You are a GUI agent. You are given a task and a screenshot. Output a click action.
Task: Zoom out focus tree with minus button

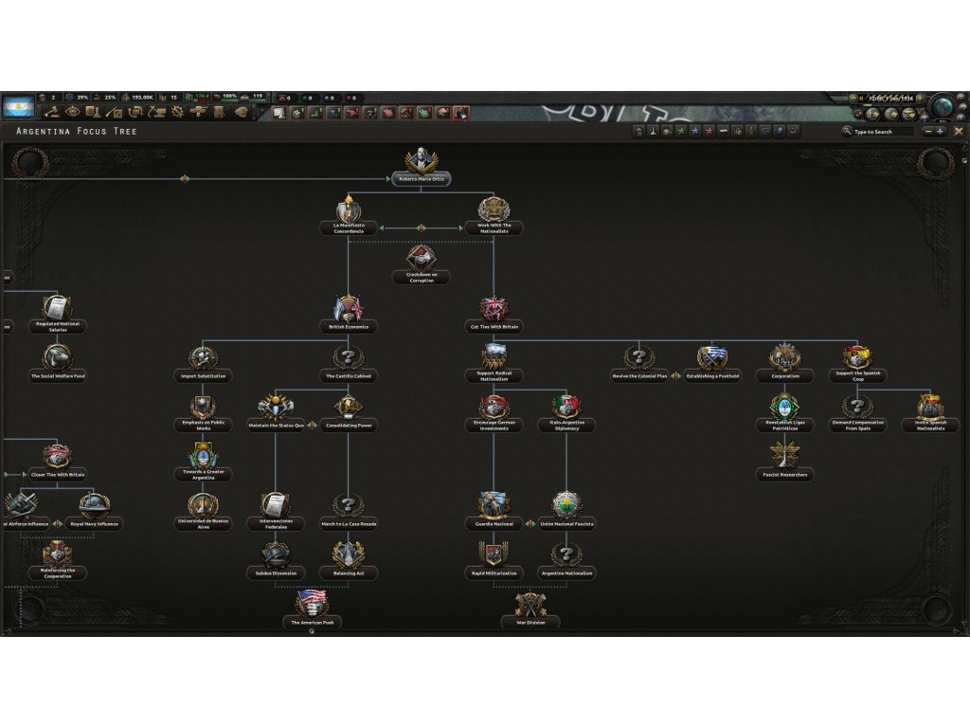coord(928,131)
